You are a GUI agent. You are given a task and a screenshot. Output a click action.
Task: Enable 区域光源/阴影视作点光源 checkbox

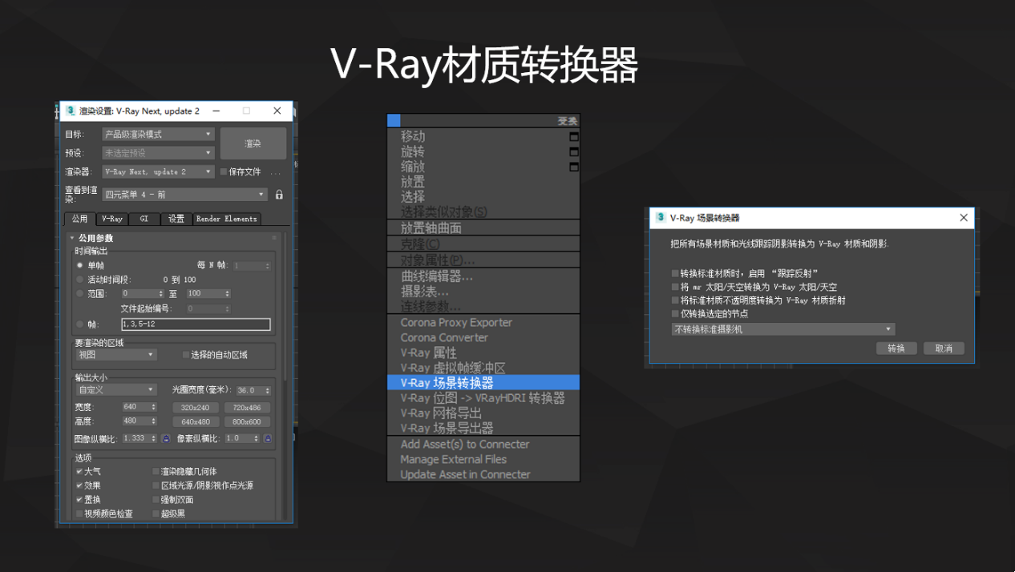click(x=156, y=485)
